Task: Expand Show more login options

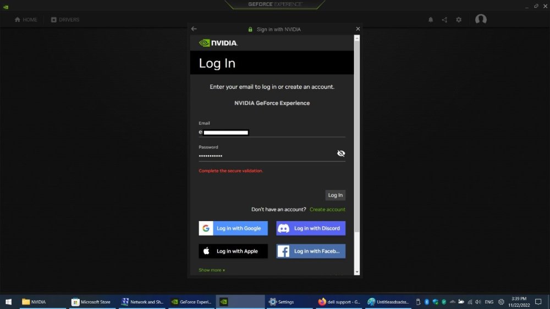Action: [212, 270]
